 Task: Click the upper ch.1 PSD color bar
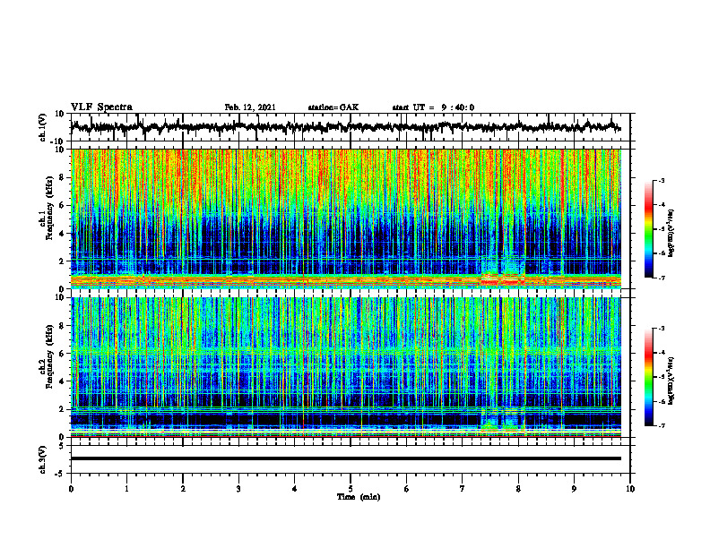[649, 229]
